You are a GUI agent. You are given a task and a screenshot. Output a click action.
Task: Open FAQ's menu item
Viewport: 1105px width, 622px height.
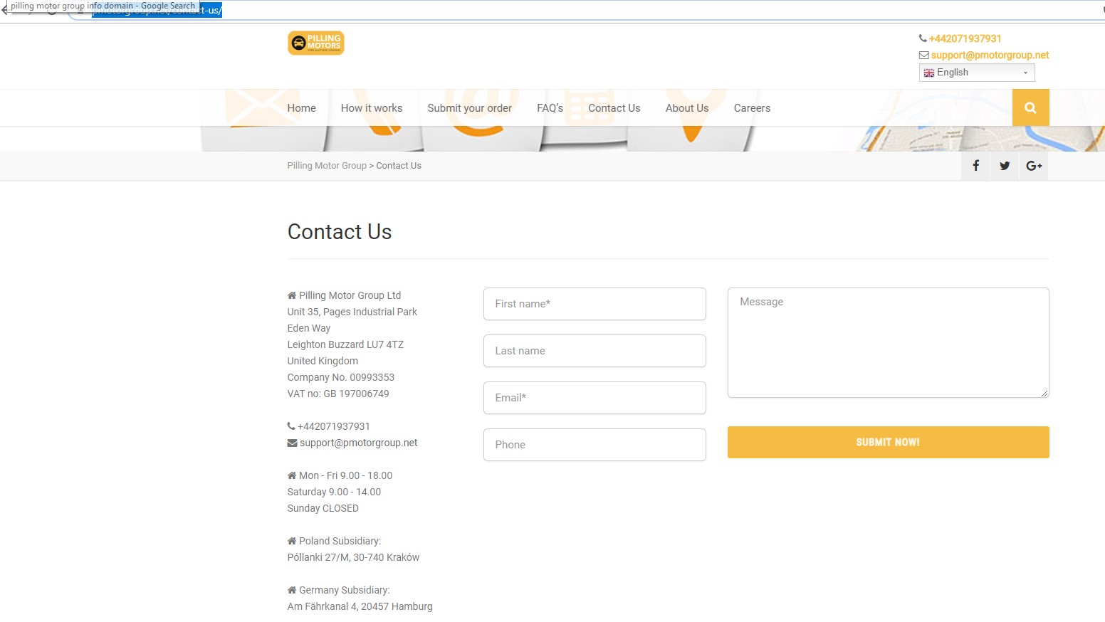point(550,108)
